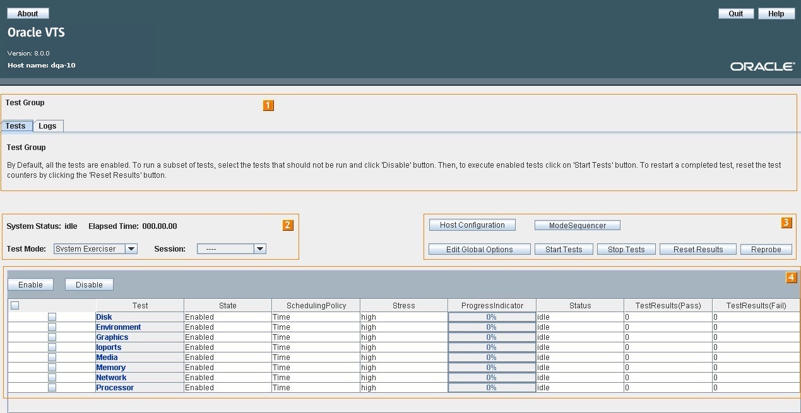
Task: Click the Graphics row high stress cell
Action: tap(404, 337)
